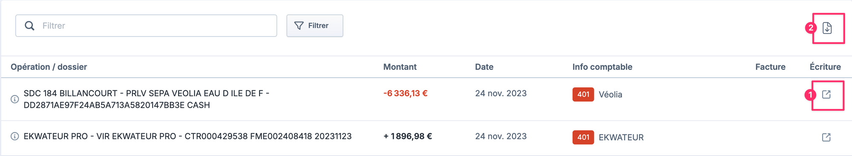This screenshot has height=156, width=852.
Task: Click the Filtrer button
Action: point(315,26)
